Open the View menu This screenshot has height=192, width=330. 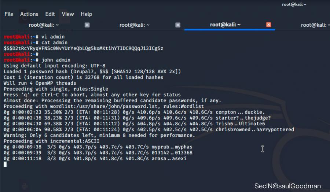[68, 14]
